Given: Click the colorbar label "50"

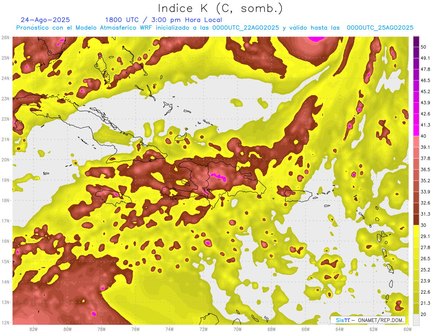Looking at the screenshot, I should click(x=424, y=47).
